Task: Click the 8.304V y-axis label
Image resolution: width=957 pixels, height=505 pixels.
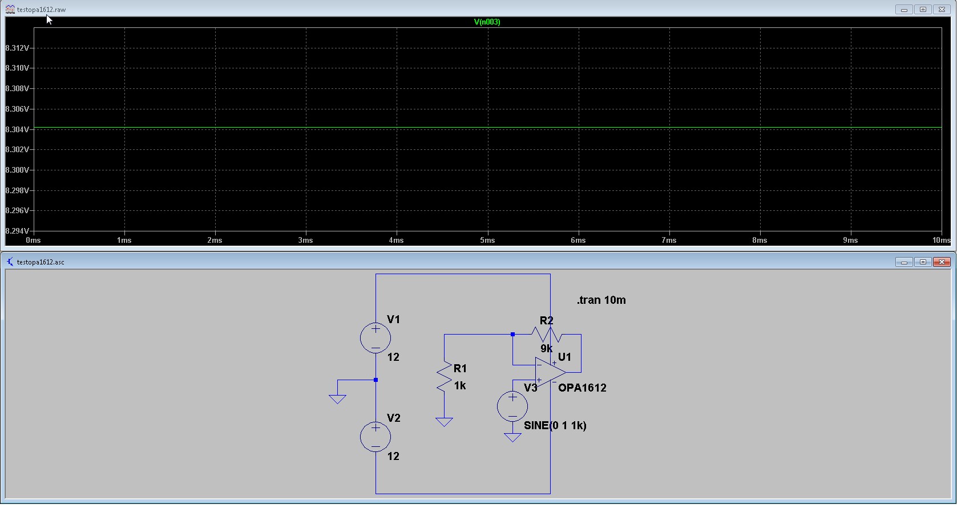Action: point(17,129)
